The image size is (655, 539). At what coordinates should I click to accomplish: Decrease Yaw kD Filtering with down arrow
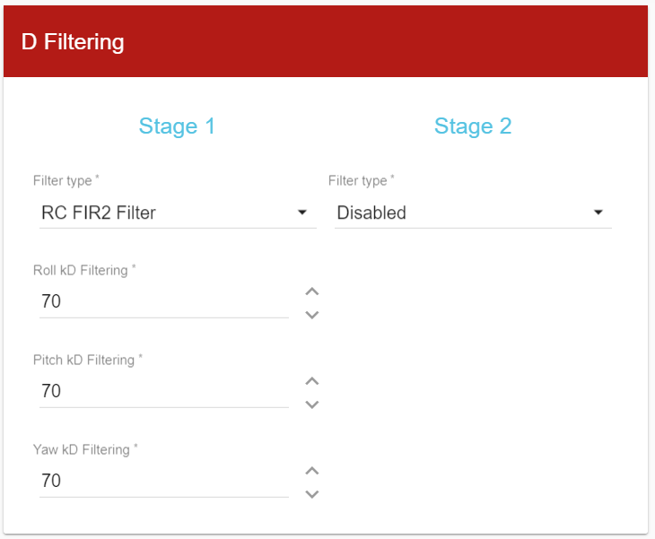(x=312, y=493)
